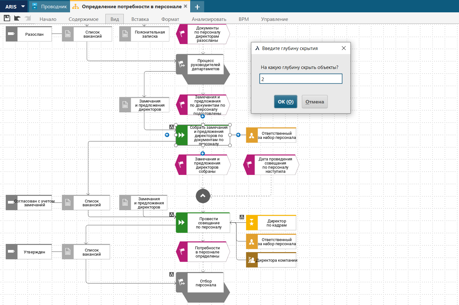The image size is (459, 305).
Task: Select the Отбор персонала process interface
Action: [x=203, y=287]
